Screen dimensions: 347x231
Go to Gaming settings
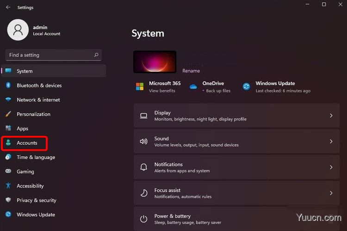tap(25, 172)
